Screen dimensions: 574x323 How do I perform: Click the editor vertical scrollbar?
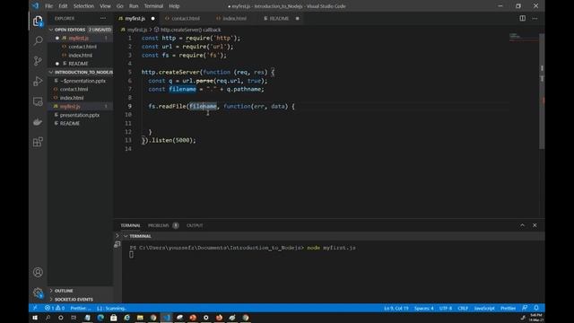(542, 92)
